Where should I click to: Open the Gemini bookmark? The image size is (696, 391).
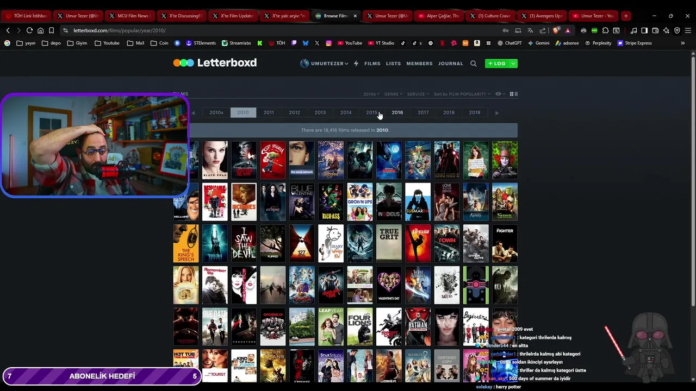pyautogui.click(x=539, y=43)
